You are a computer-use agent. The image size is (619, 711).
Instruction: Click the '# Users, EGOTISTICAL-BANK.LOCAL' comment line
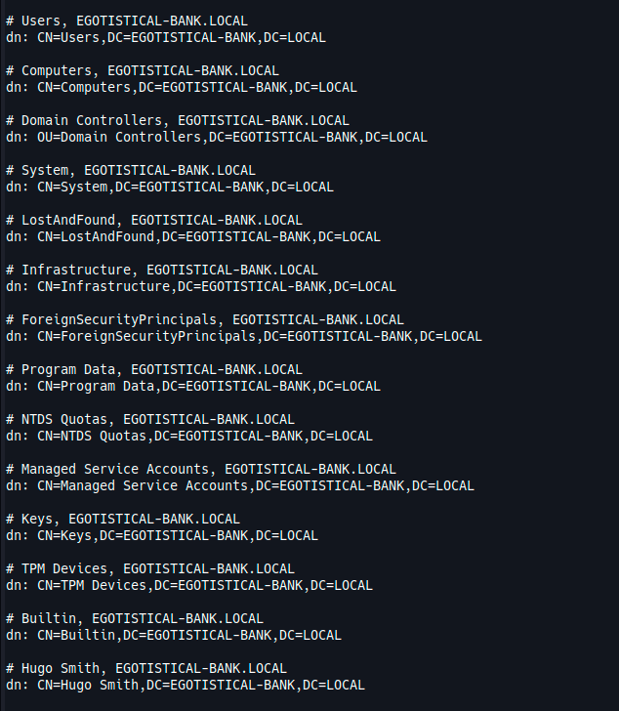(x=127, y=21)
